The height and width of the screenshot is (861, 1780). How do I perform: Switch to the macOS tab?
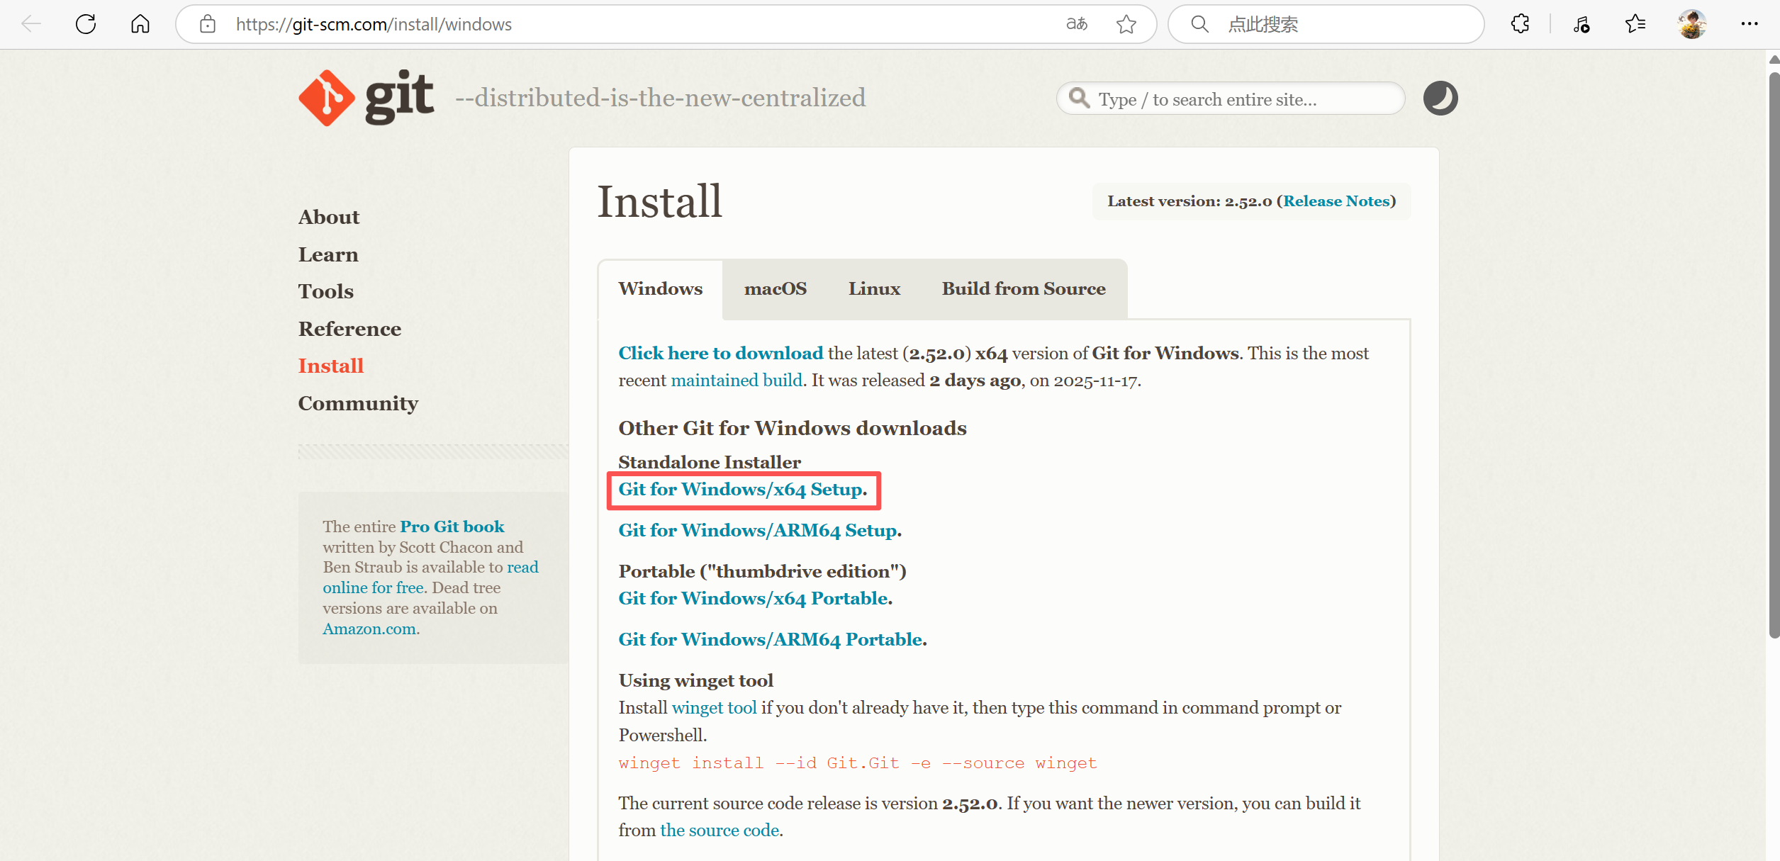775,288
